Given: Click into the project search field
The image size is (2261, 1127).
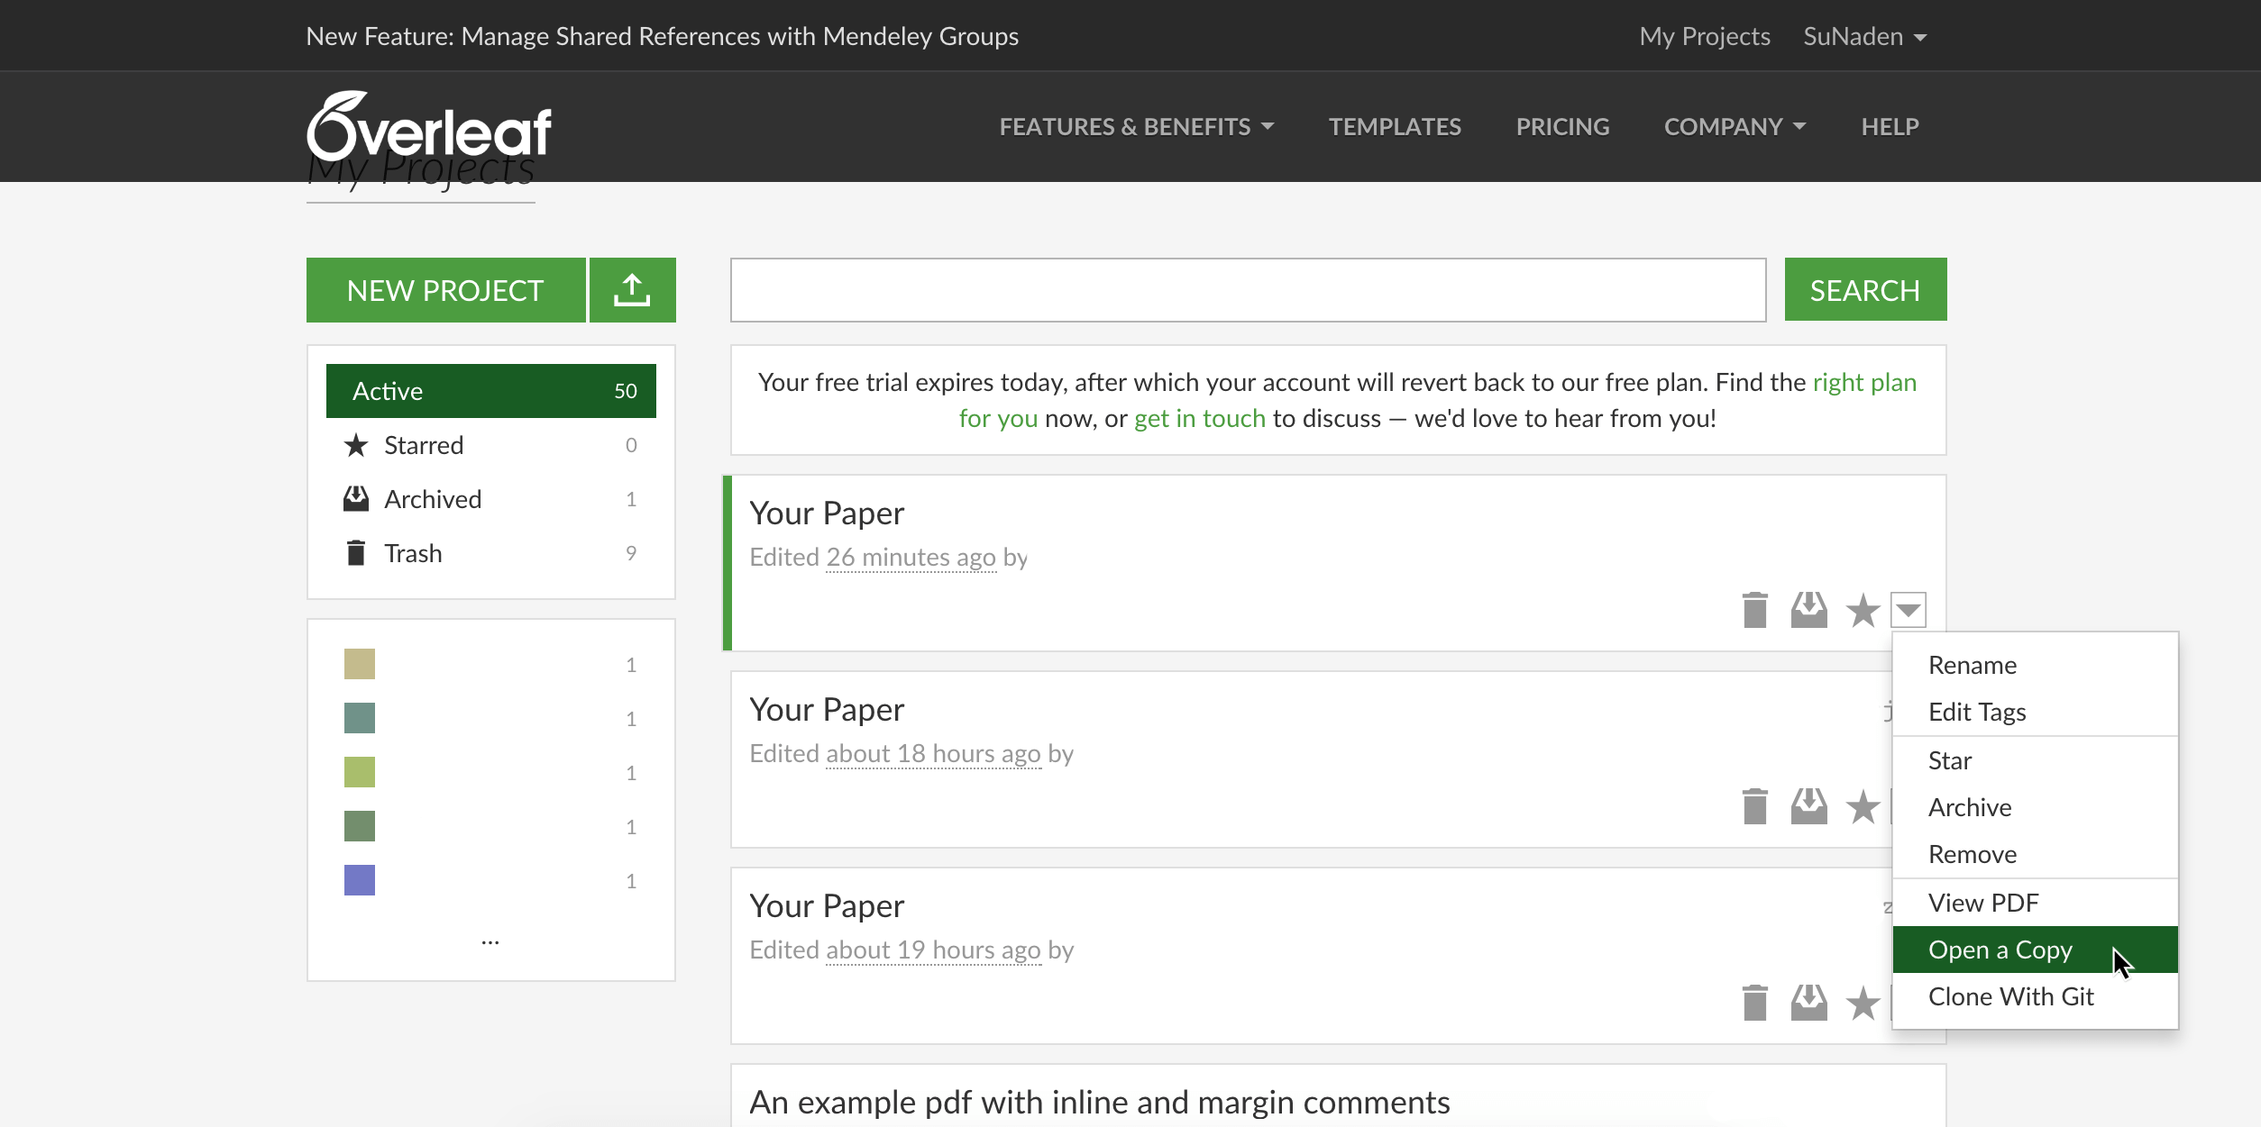Looking at the screenshot, I should [x=1248, y=290].
